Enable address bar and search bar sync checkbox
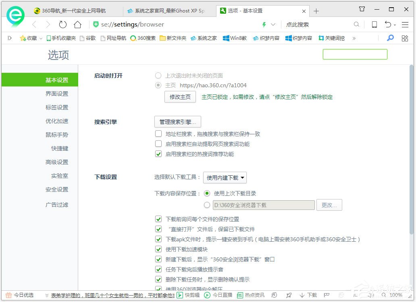 pyautogui.click(x=158, y=134)
